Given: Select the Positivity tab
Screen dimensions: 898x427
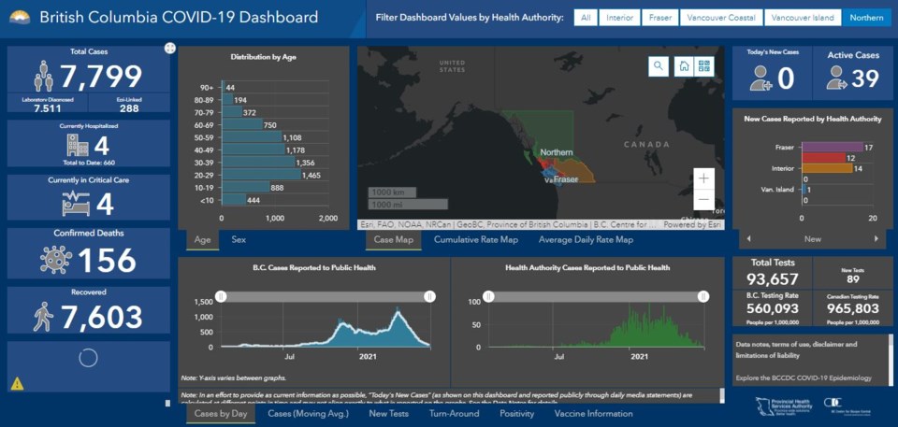Looking at the screenshot, I should point(516,413).
